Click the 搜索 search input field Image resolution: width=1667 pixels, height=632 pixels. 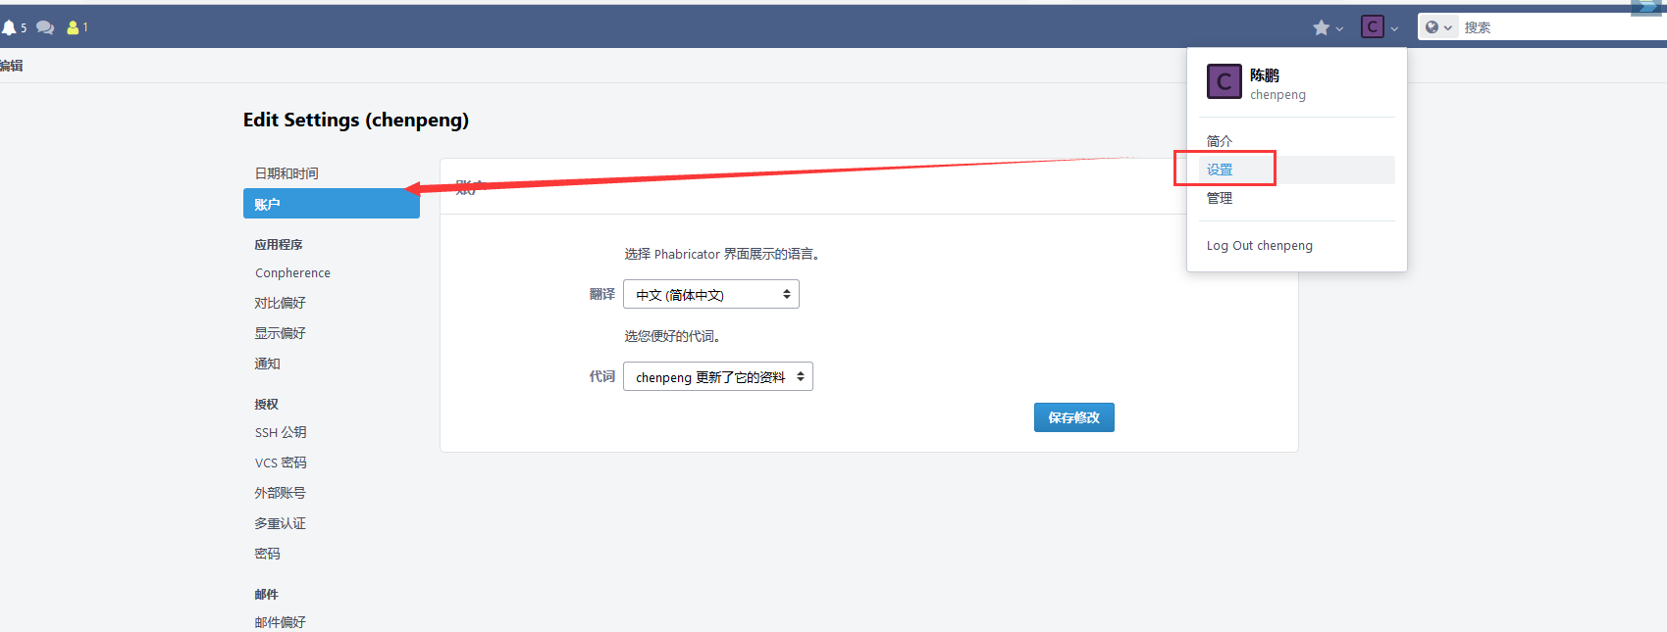1562,27
